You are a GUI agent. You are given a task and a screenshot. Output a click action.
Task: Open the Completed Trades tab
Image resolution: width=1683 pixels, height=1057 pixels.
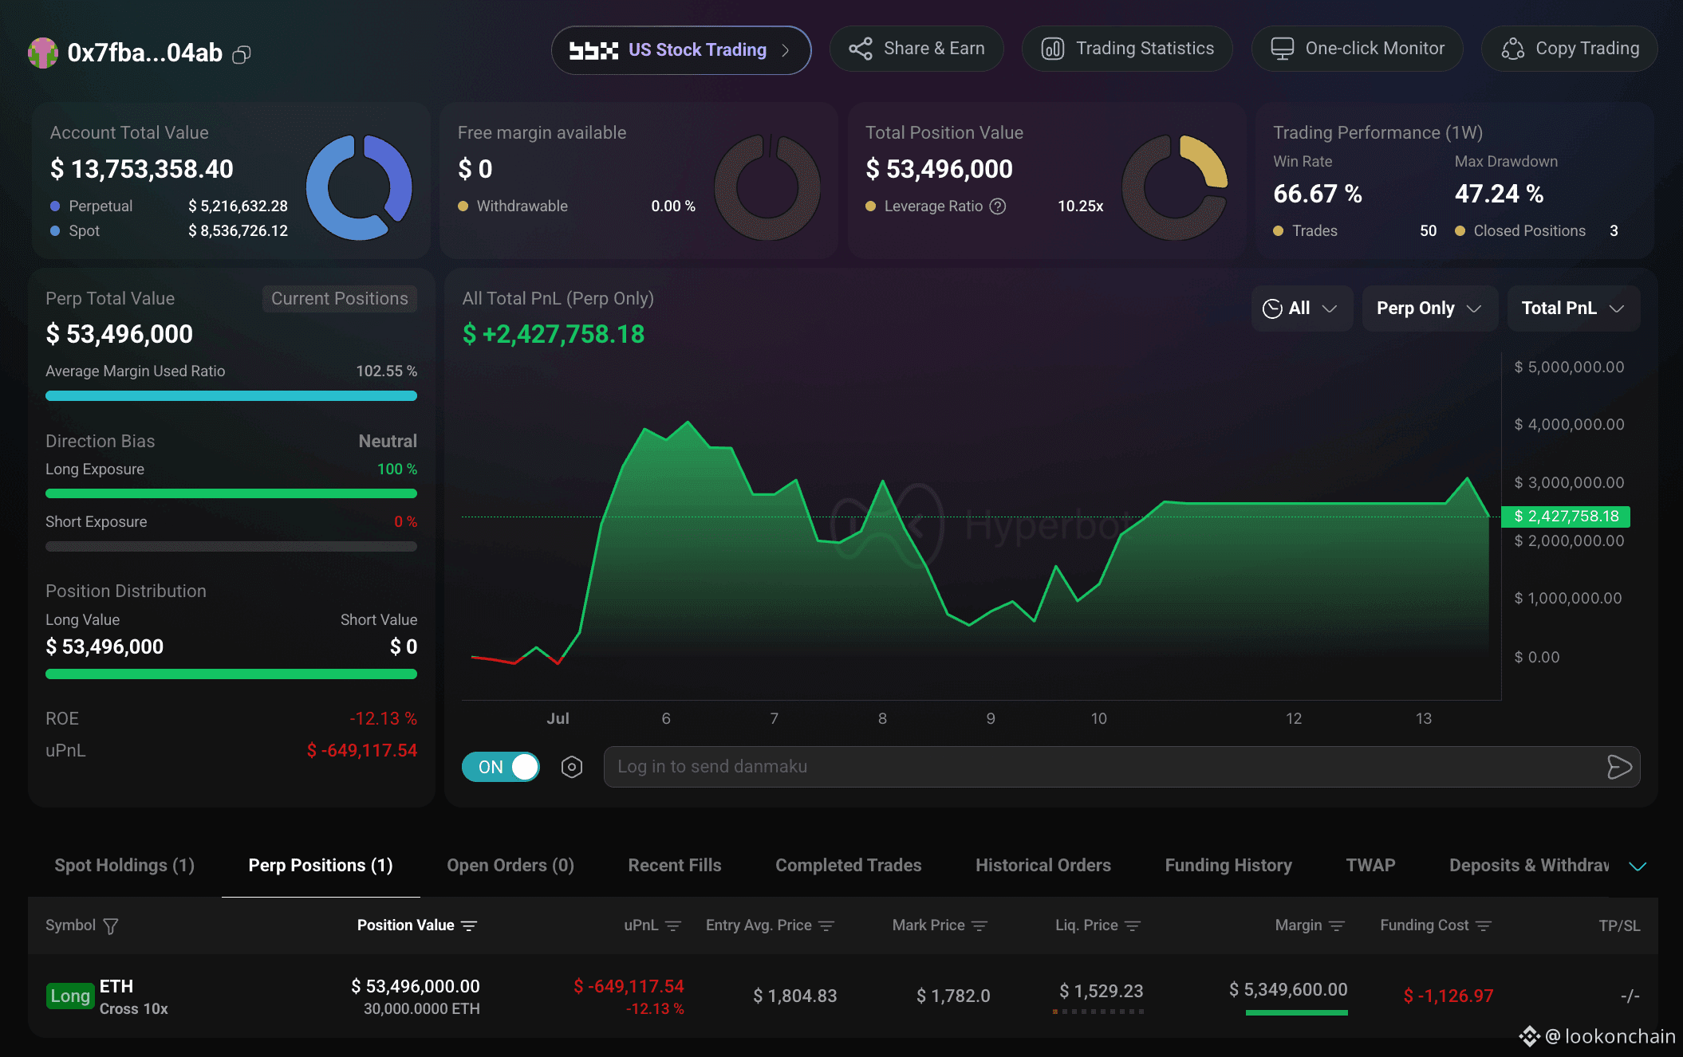coord(849,866)
